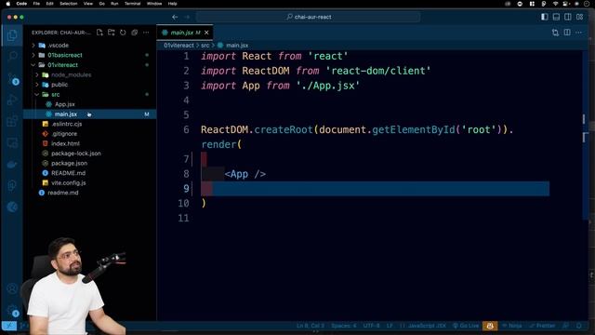Open Source Control view with badge

pyautogui.click(x=12, y=78)
